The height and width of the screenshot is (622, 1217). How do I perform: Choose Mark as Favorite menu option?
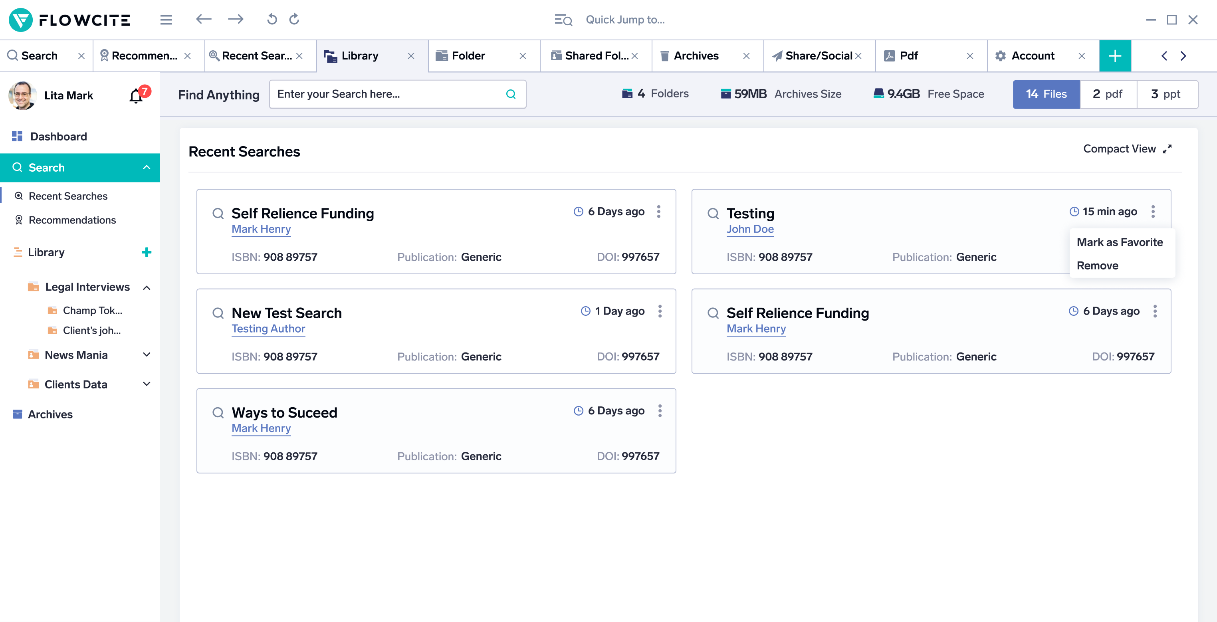tap(1120, 242)
